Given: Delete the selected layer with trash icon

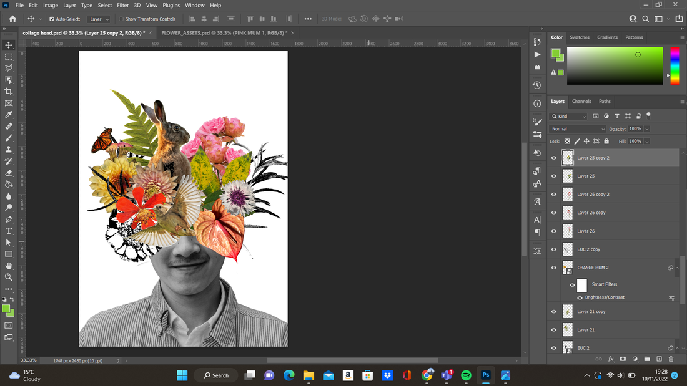Looking at the screenshot, I should point(671,359).
